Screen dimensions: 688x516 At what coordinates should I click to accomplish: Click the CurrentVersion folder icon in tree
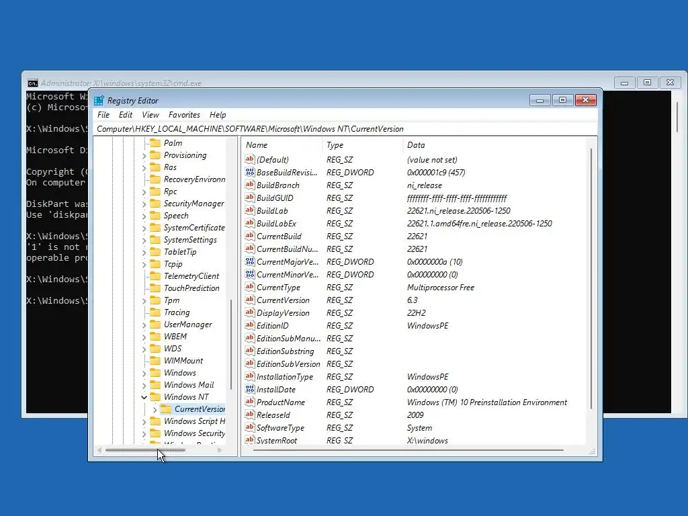166,409
